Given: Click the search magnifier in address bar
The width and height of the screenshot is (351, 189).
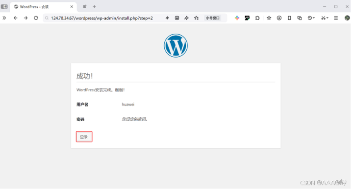Looking at the screenshot, I should pyautogui.click(x=47, y=18).
